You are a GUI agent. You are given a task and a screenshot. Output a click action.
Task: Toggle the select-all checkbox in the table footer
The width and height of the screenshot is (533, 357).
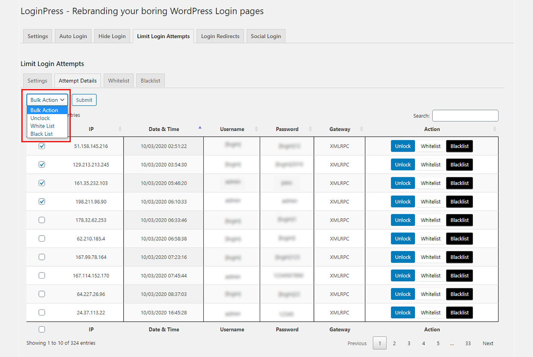(x=42, y=329)
